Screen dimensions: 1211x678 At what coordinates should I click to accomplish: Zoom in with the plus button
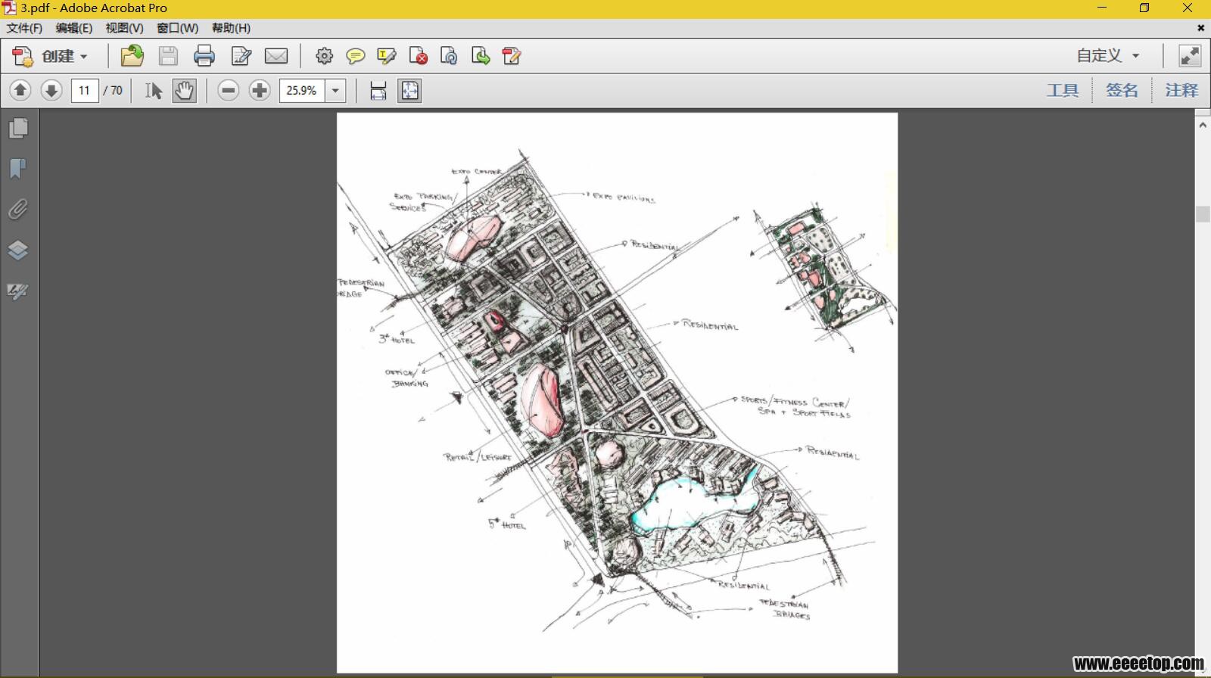click(260, 91)
